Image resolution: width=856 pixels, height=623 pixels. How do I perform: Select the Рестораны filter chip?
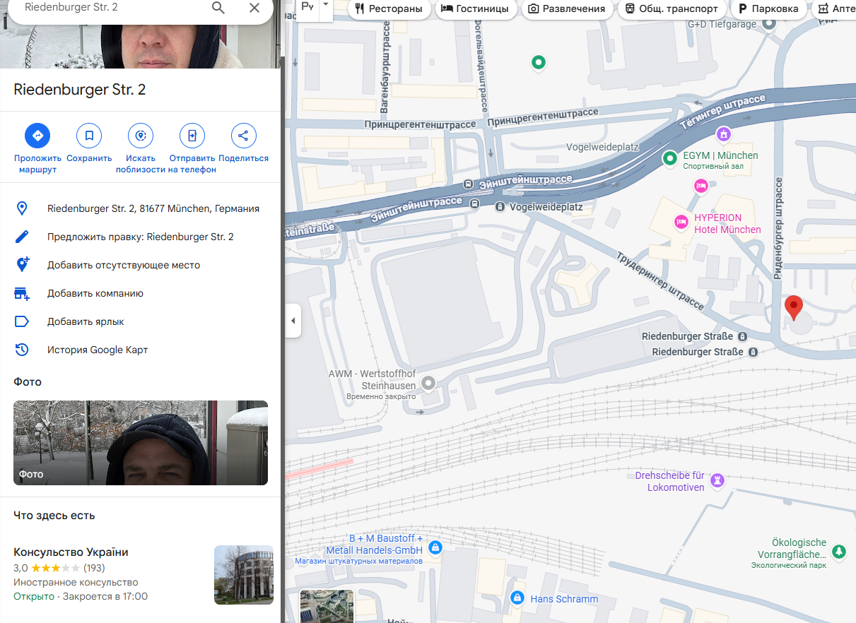389,8
